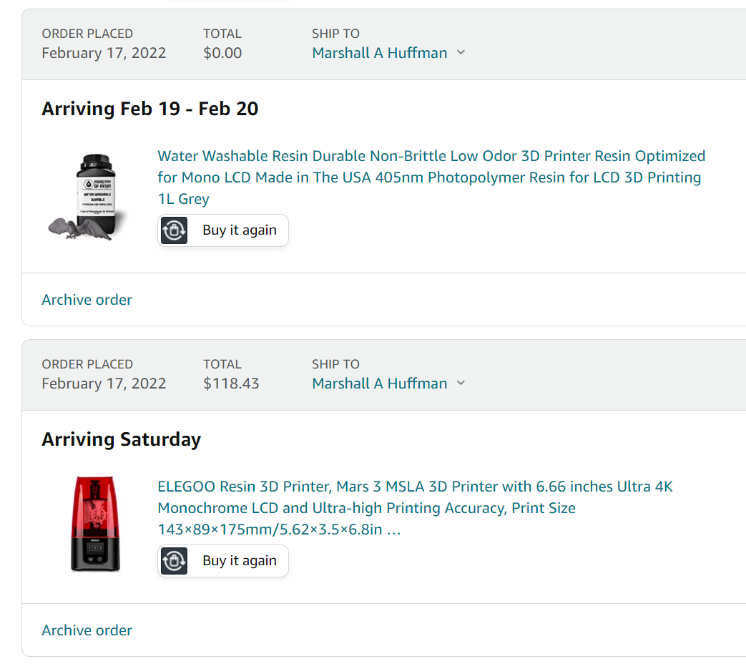746x664 pixels.
Task: Archive the $0.00 resin order
Action: (87, 300)
